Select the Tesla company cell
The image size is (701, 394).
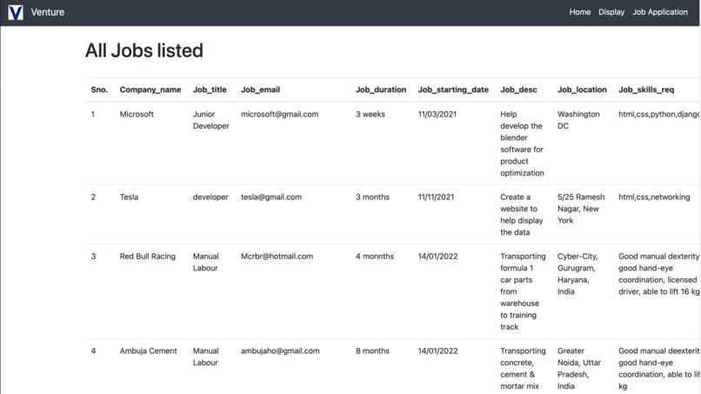point(129,197)
